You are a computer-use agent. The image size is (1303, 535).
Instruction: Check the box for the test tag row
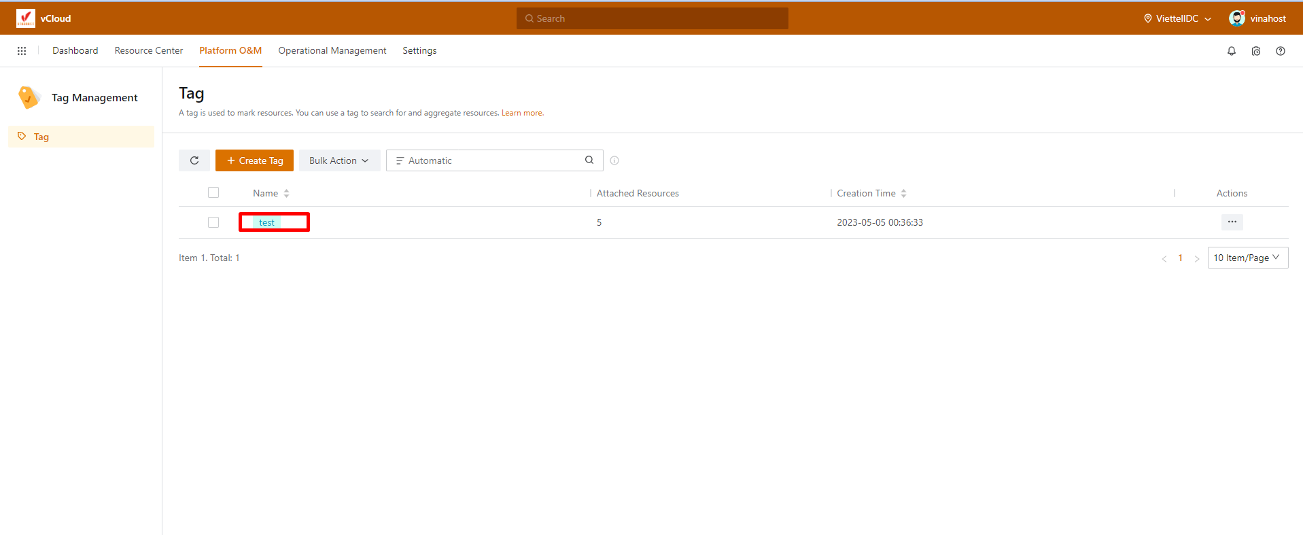213,222
